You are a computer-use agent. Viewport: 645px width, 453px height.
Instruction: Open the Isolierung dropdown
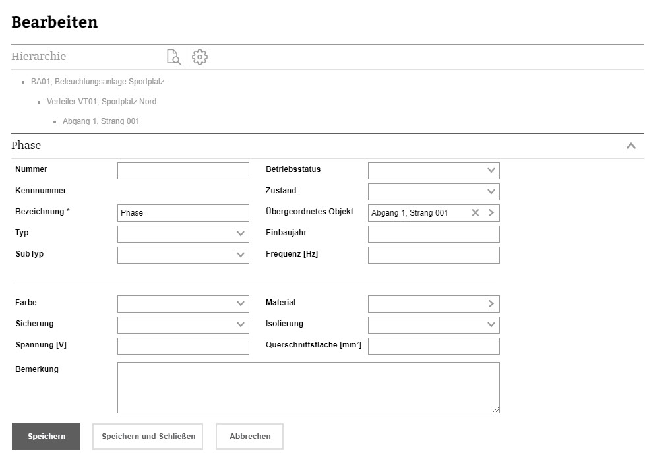pyautogui.click(x=434, y=324)
